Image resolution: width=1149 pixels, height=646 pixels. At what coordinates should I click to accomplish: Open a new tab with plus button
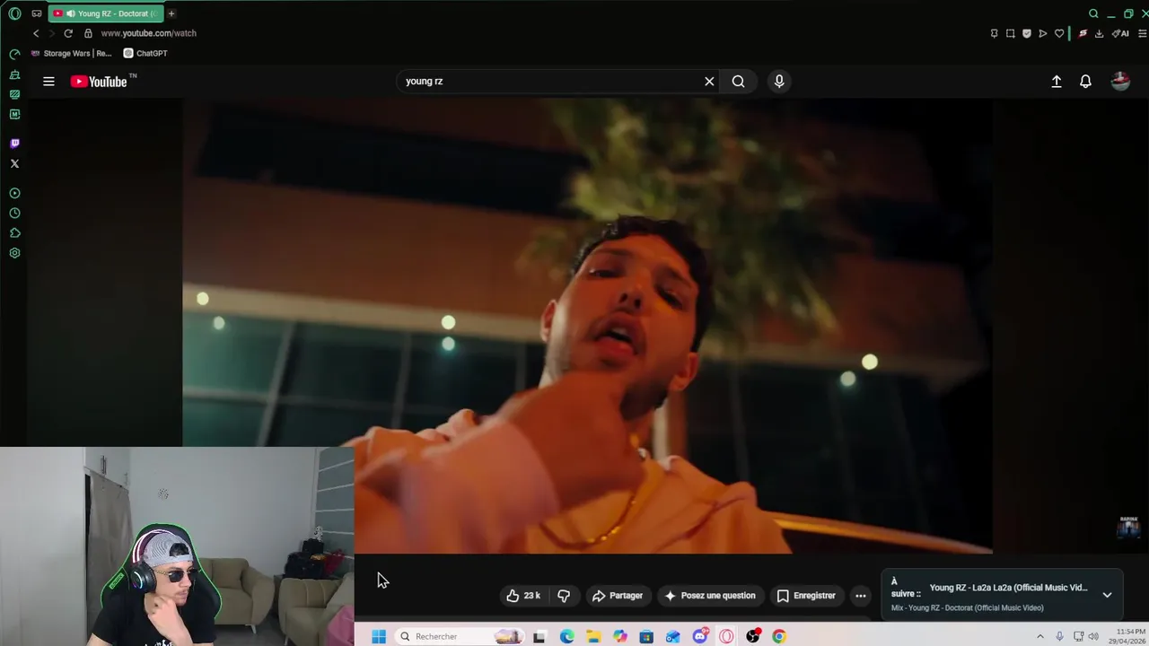coord(171,13)
